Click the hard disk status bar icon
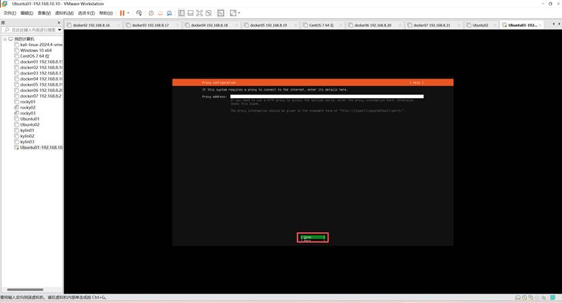Image resolution: width=562 pixels, height=303 pixels. (x=517, y=298)
